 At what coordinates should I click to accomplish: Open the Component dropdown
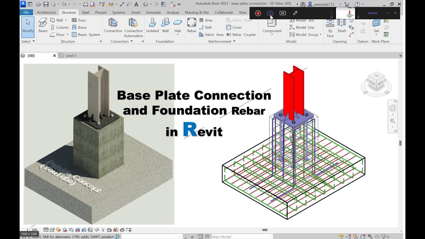coord(272,35)
